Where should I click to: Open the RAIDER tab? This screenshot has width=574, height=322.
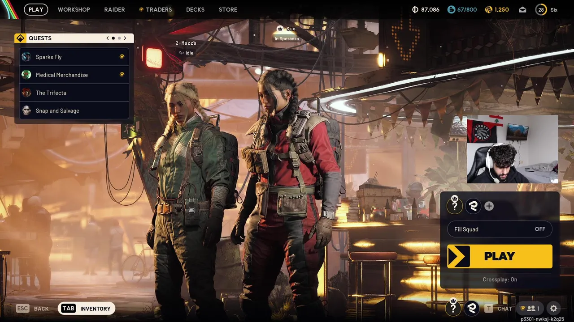click(x=114, y=9)
